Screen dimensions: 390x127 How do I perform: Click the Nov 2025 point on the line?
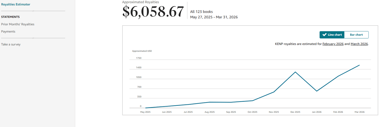(274, 92)
